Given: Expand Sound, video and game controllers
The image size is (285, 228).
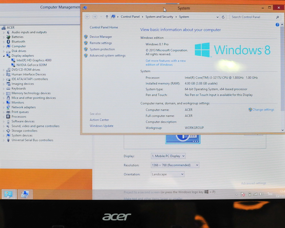Looking at the screenshot, I should [x=4, y=126].
